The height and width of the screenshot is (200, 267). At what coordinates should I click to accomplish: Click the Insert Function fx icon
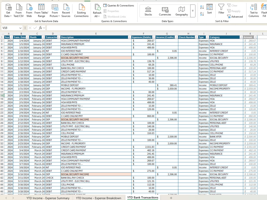(x=40, y=28)
